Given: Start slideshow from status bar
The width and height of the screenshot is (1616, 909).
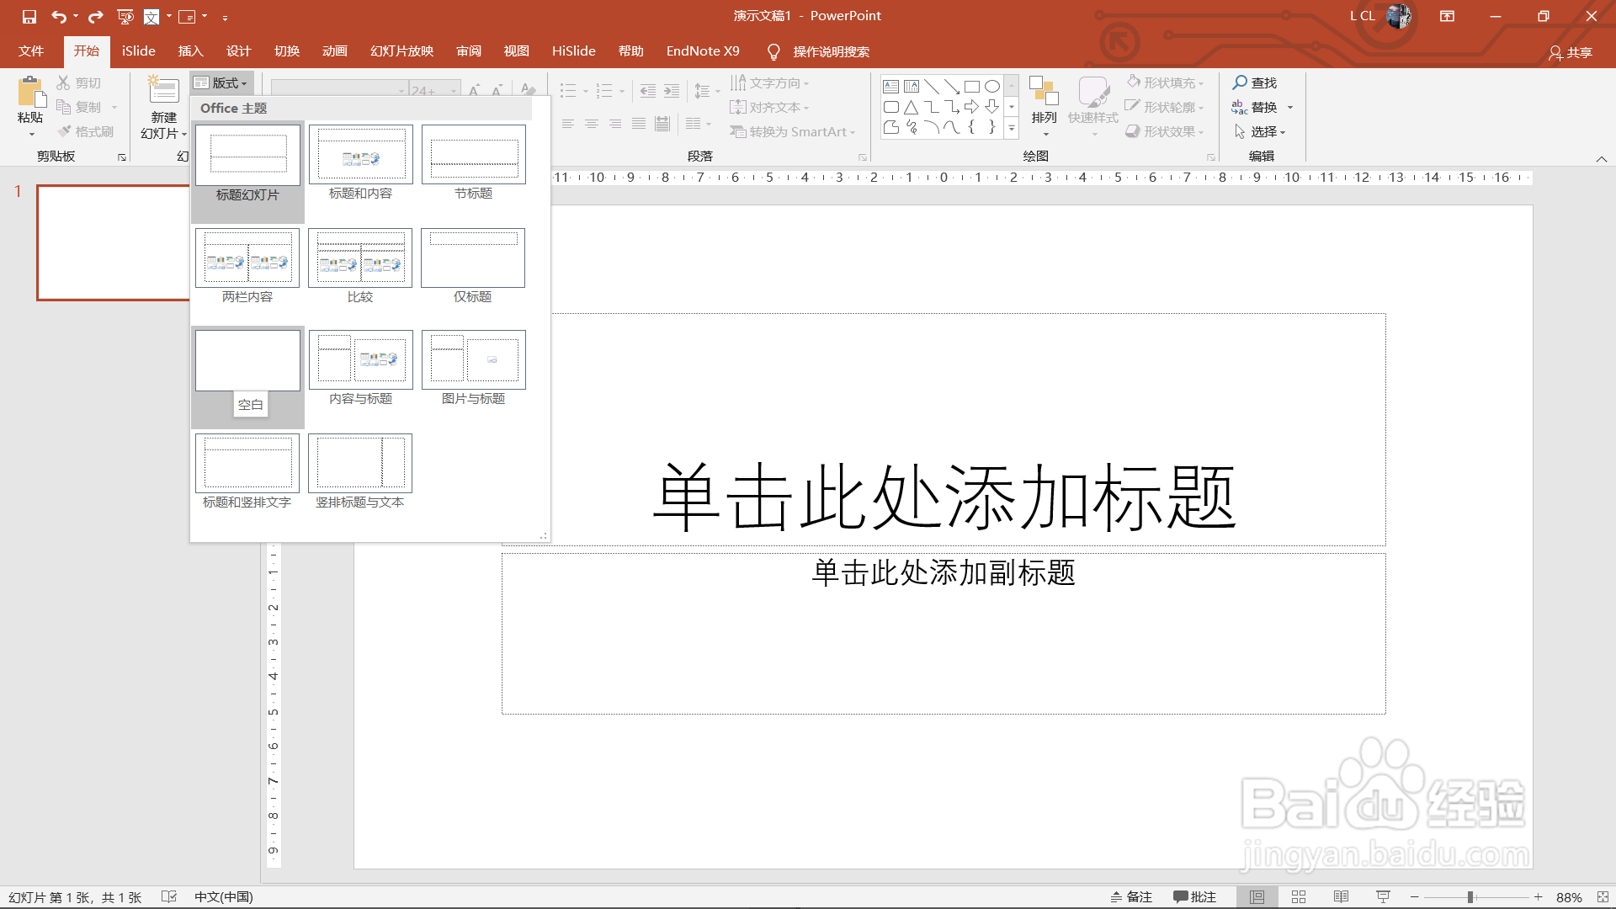Looking at the screenshot, I should pyautogui.click(x=1384, y=896).
